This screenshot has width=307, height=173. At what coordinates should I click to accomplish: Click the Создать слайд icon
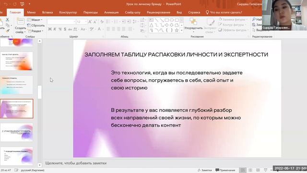(x=20, y=22)
